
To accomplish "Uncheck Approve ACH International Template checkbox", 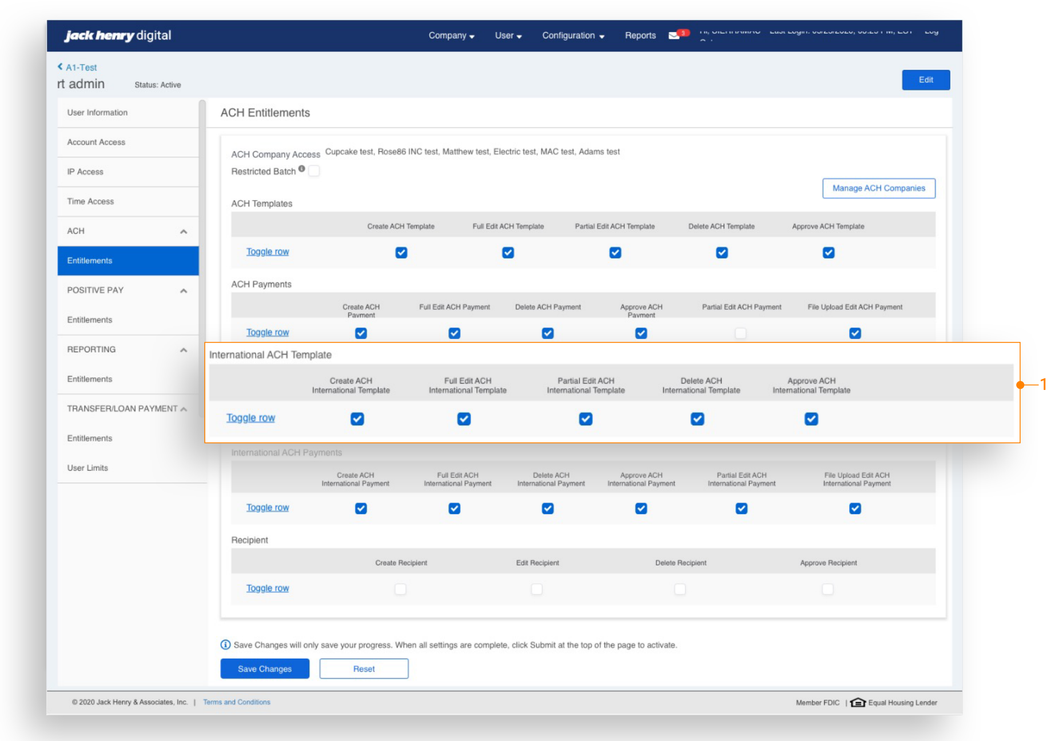I will pos(811,419).
